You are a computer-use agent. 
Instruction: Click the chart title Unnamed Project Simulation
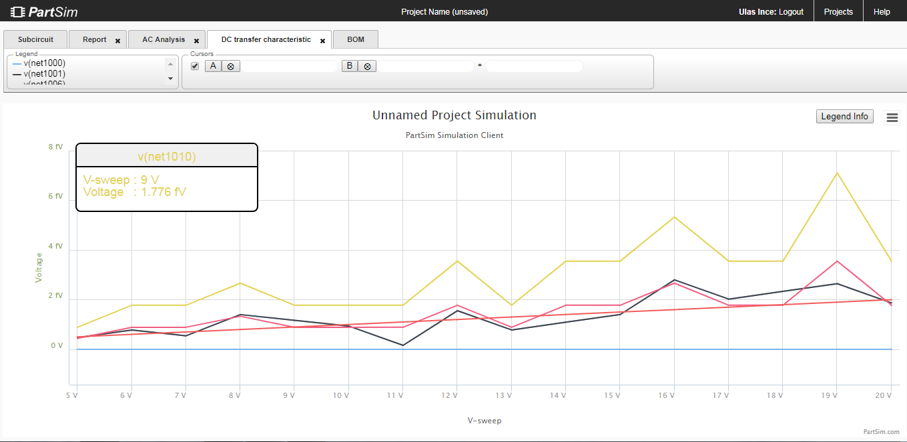point(454,115)
